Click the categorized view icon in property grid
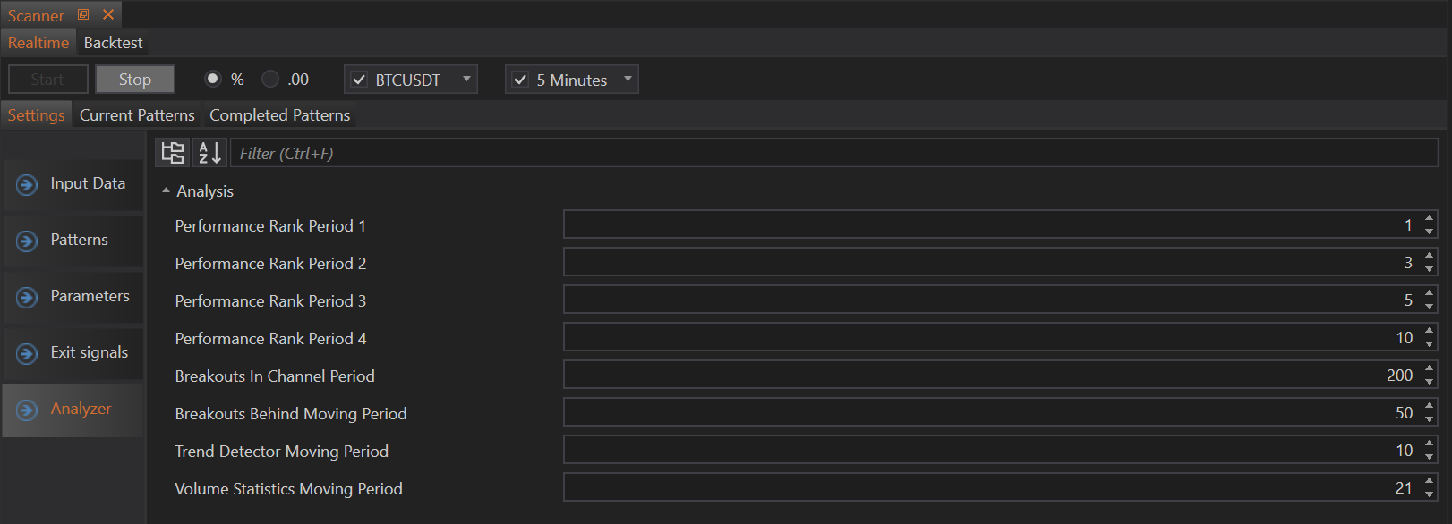 [173, 153]
